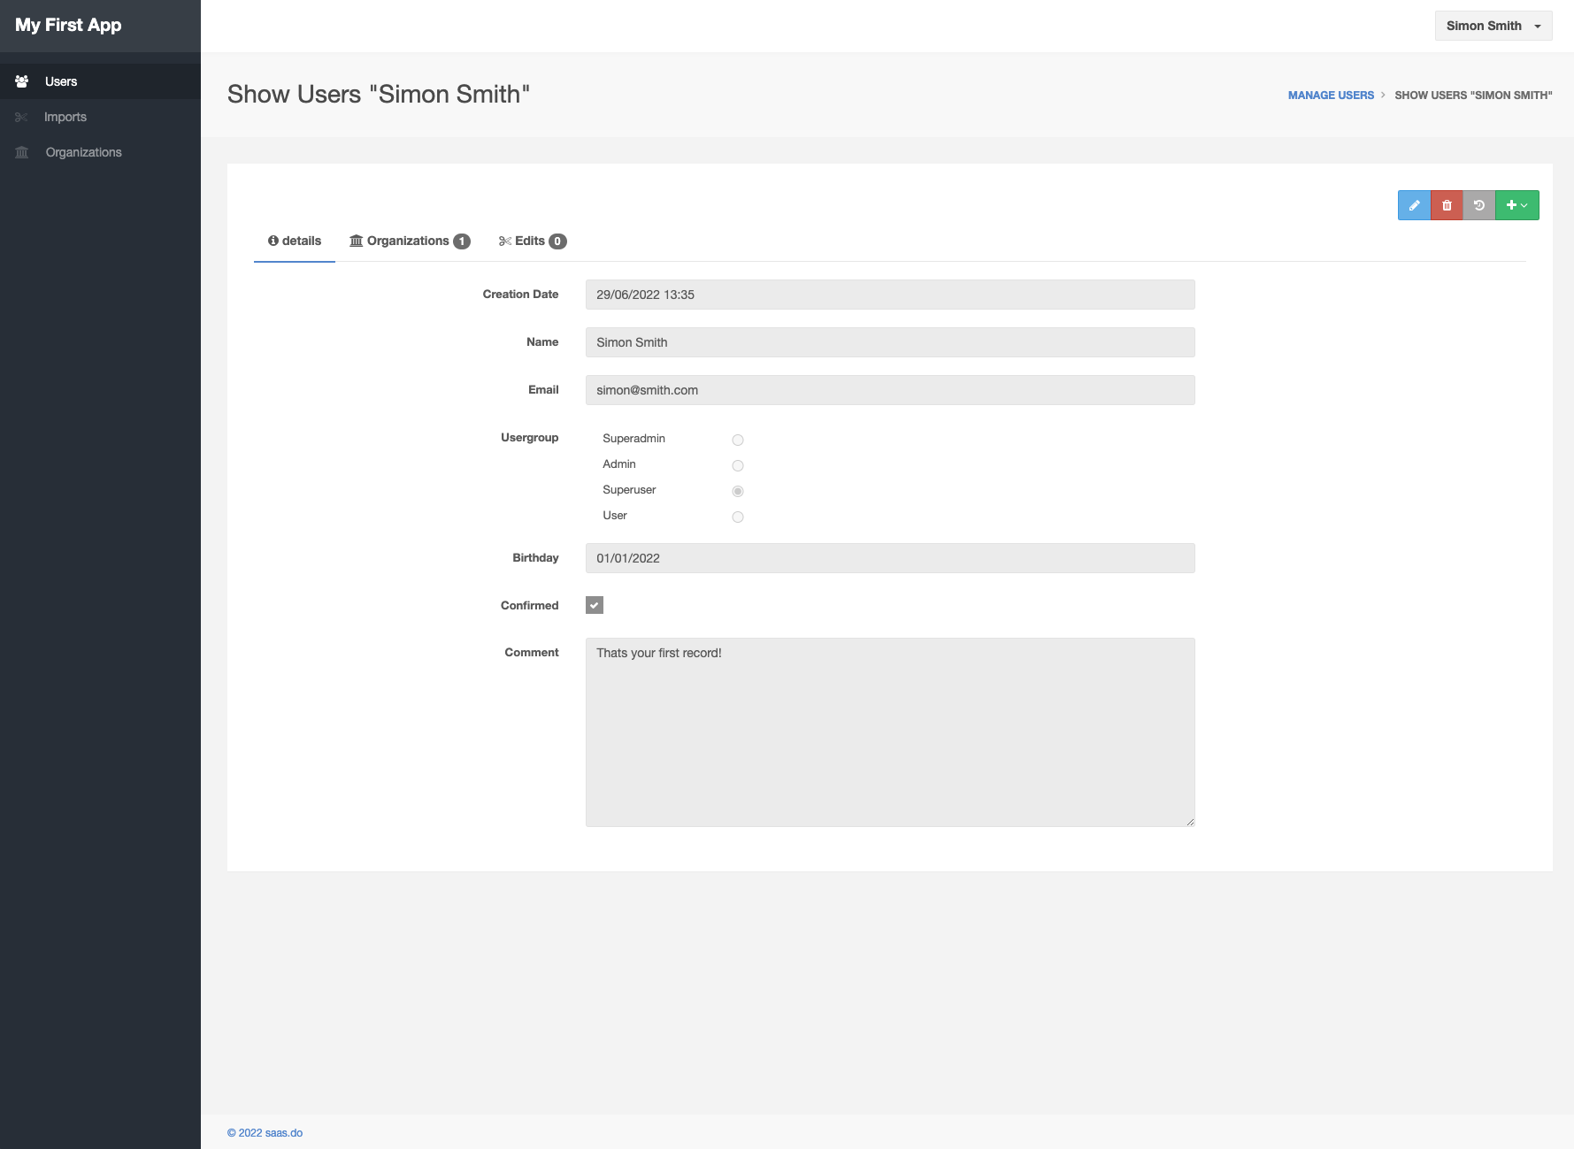Select the Users icon in the sidebar

click(x=21, y=81)
